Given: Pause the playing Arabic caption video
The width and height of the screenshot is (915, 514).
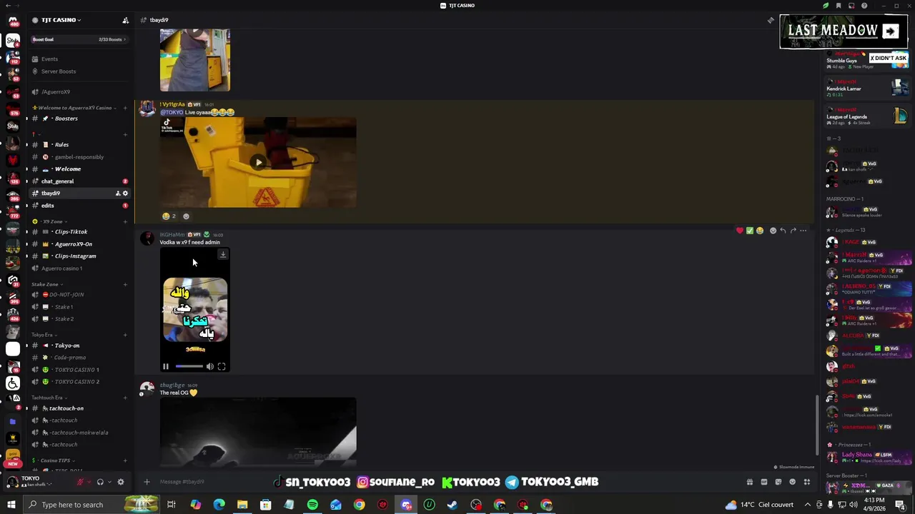Looking at the screenshot, I should (165, 366).
